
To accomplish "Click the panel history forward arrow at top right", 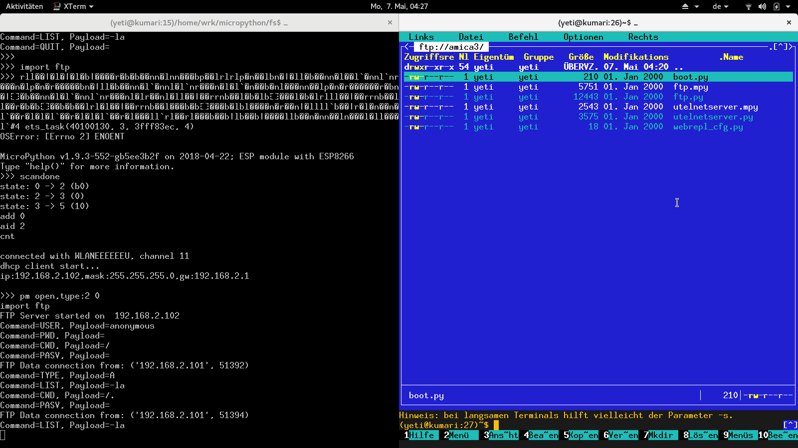I will 791,47.
